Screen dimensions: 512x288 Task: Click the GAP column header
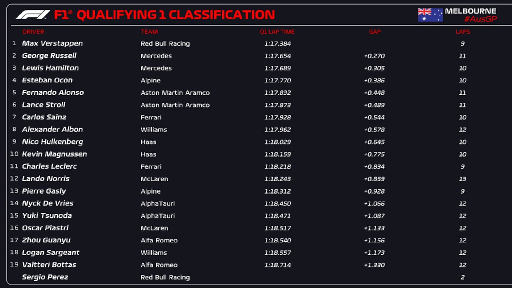pos(375,32)
